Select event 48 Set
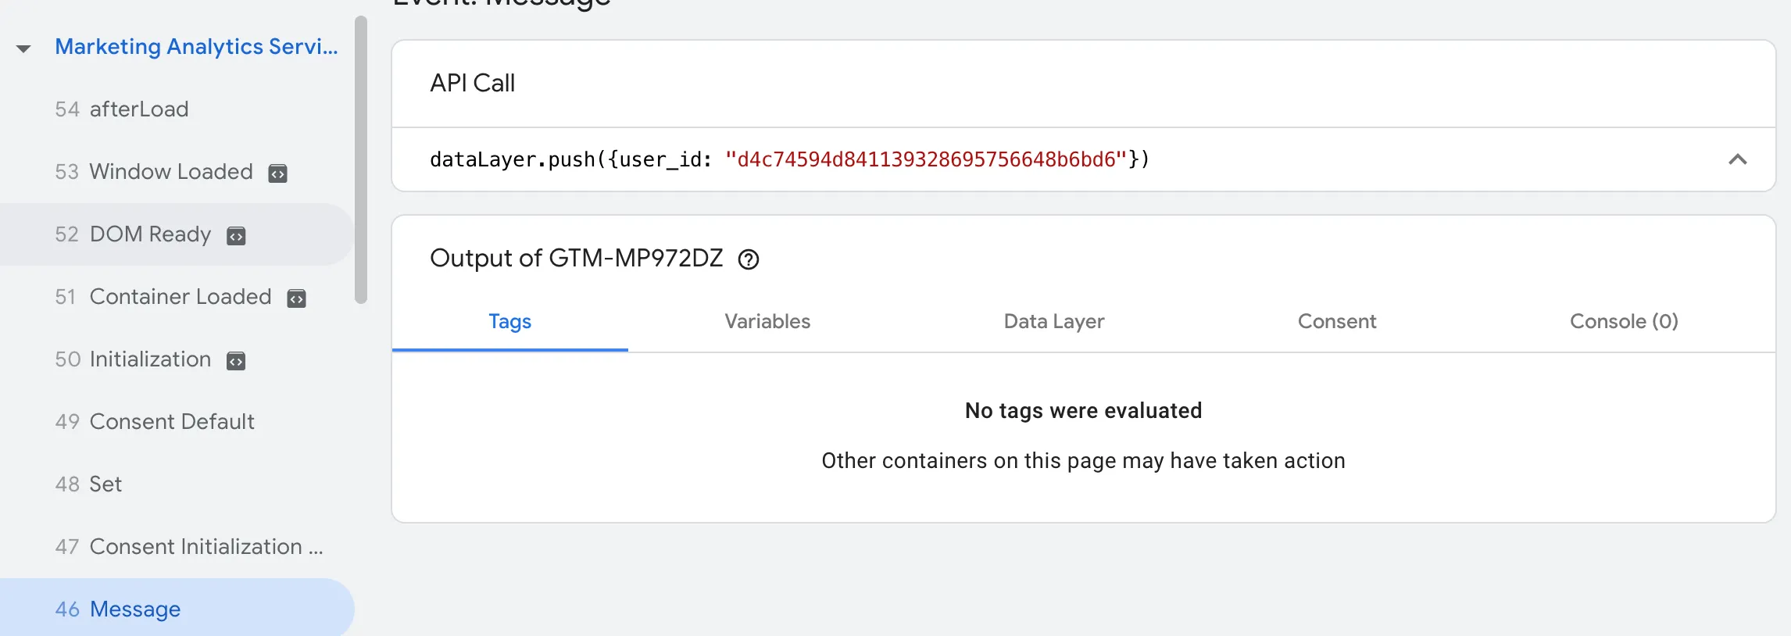 [177, 484]
